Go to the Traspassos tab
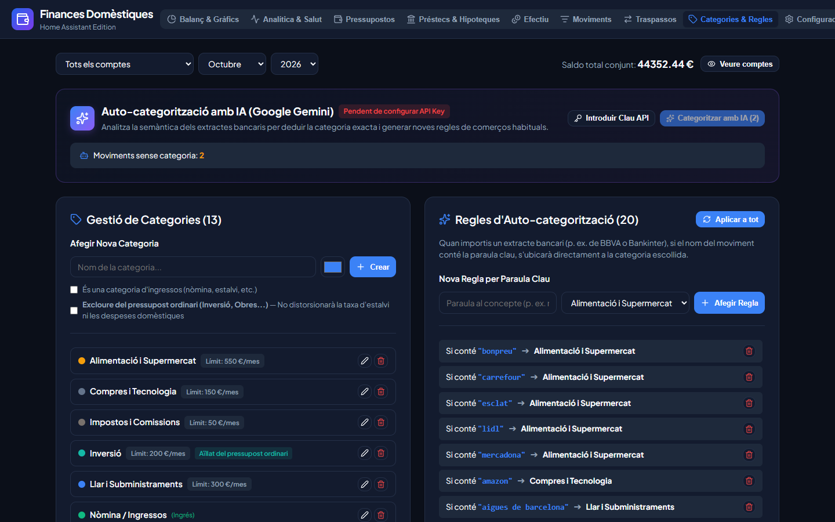835x522 pixels. coord(650,19)
